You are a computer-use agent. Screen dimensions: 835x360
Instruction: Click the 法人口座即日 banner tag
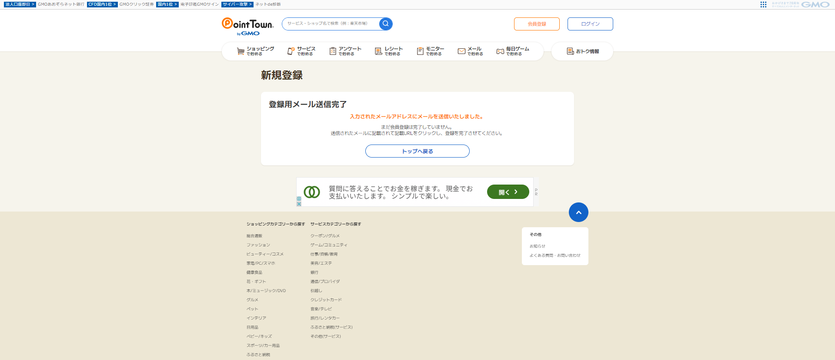tap(20, 4)
